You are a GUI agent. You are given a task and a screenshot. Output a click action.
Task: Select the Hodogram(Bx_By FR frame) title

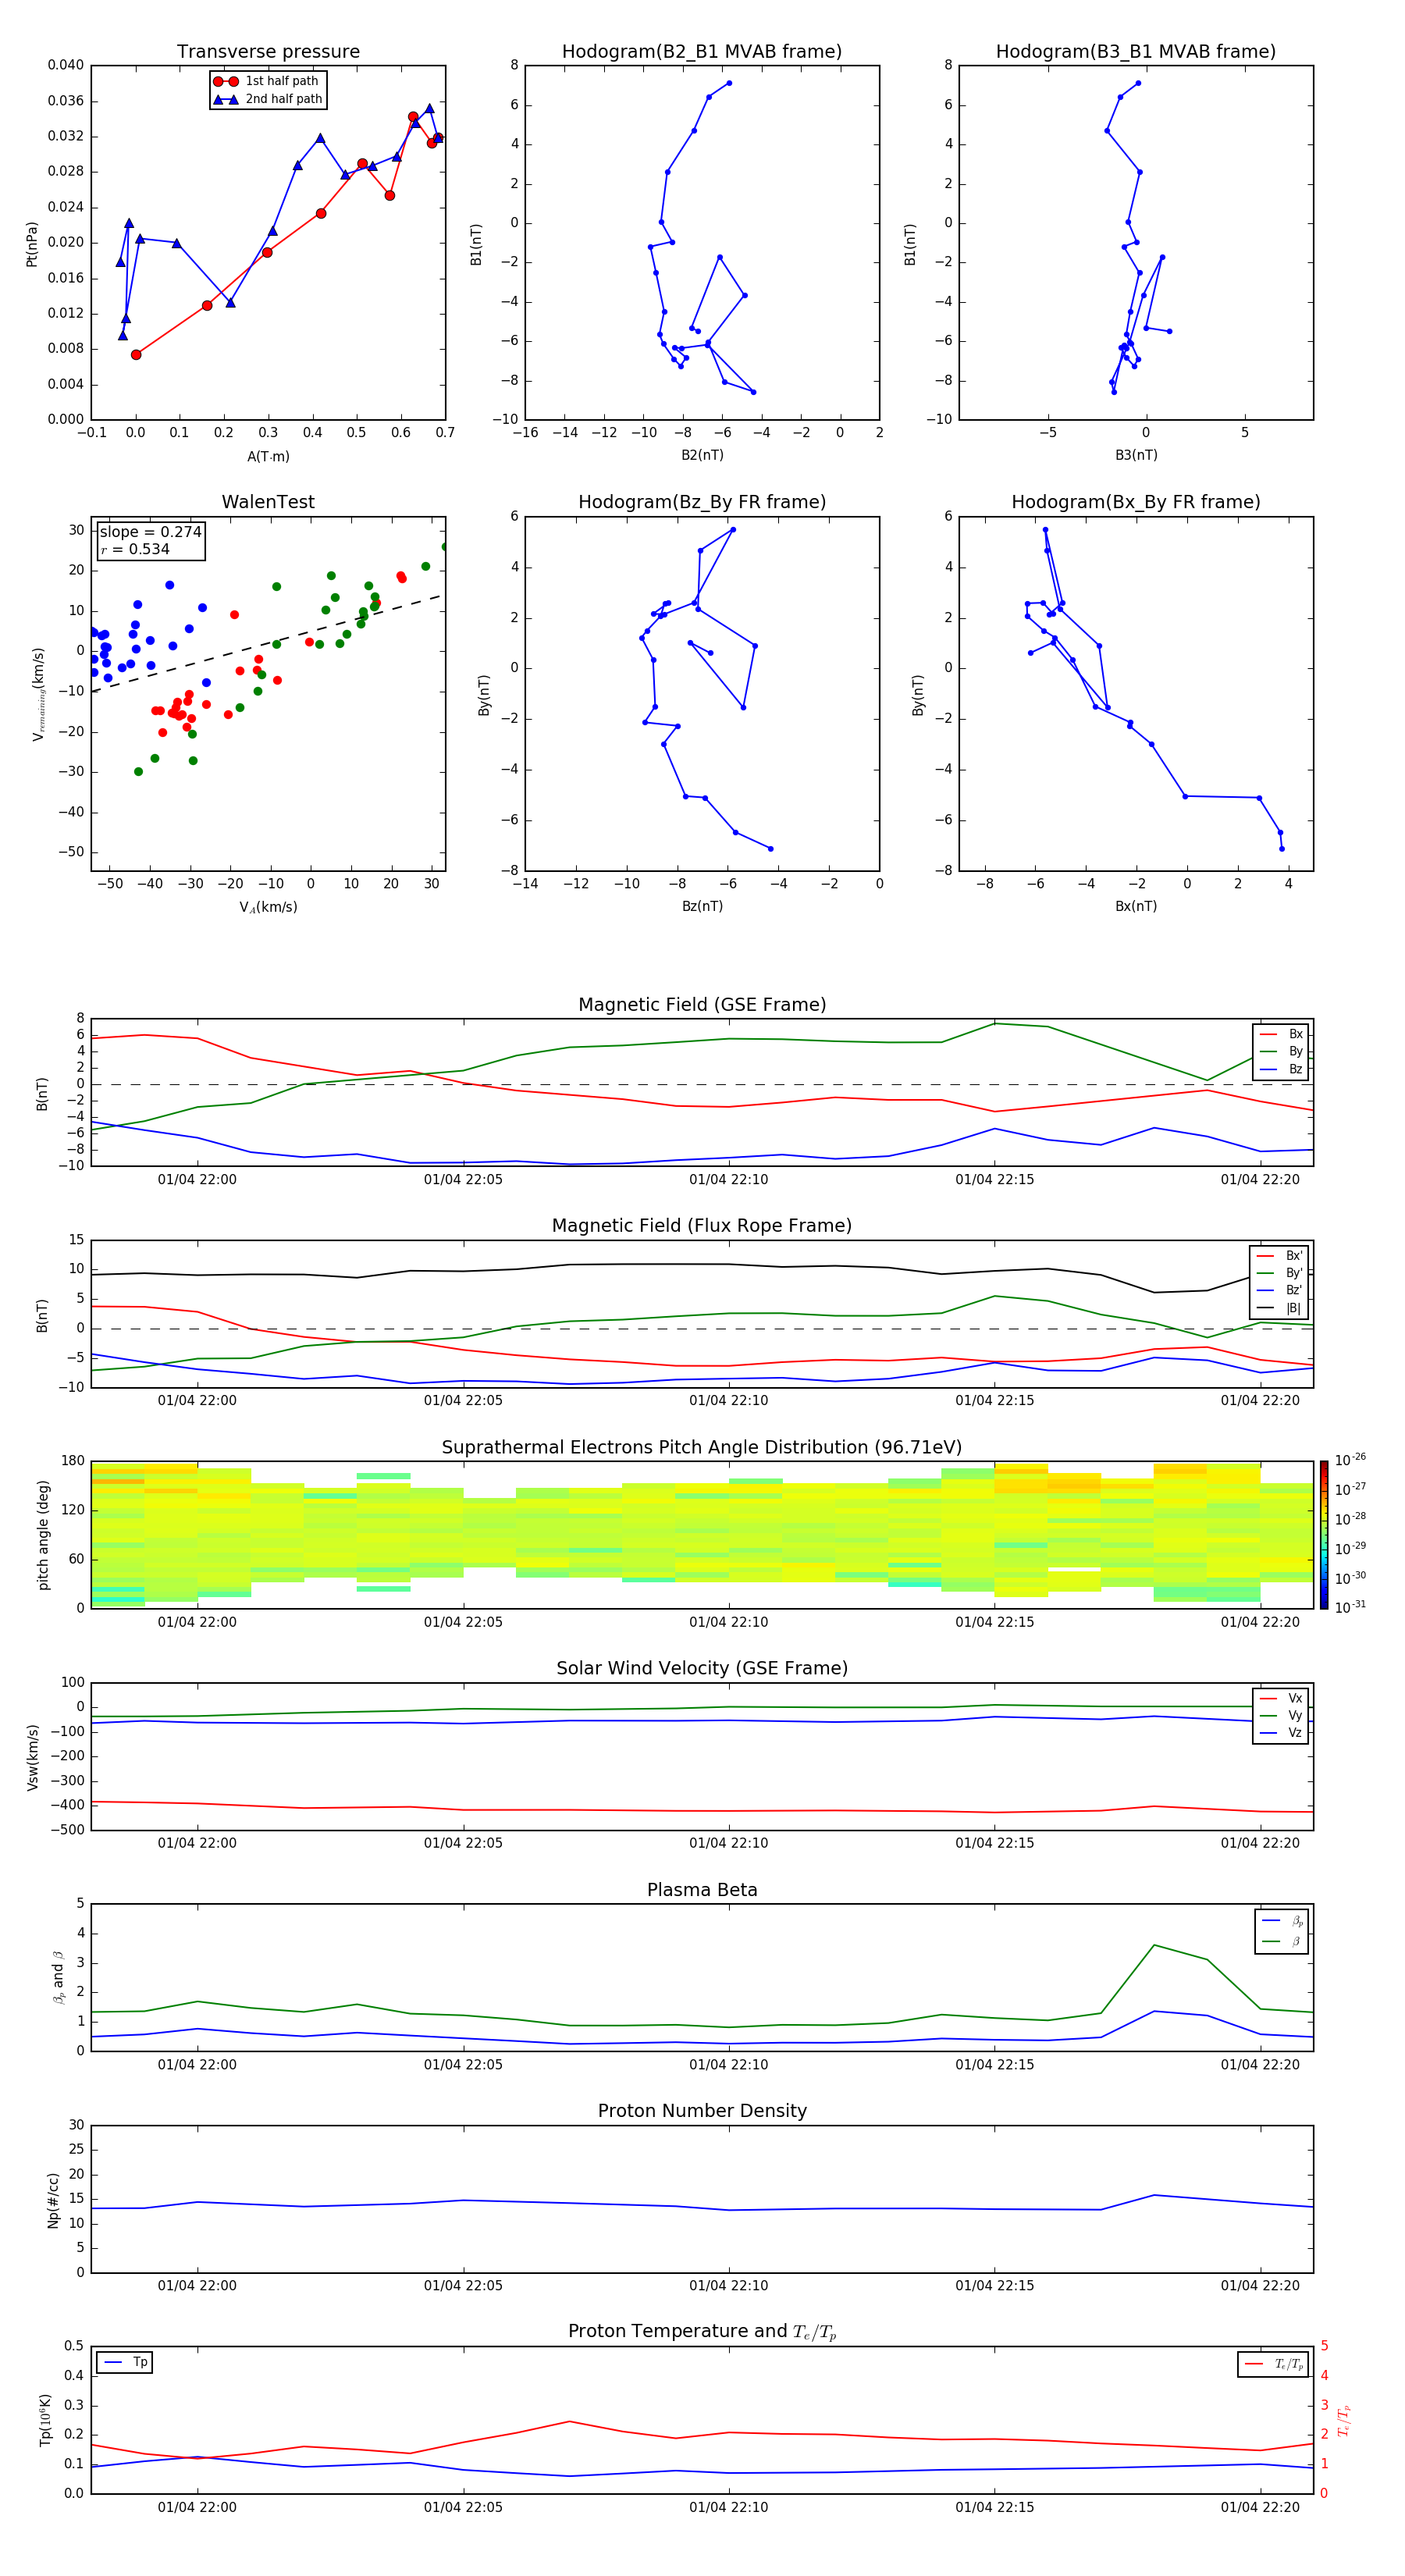click(1136, 502)
